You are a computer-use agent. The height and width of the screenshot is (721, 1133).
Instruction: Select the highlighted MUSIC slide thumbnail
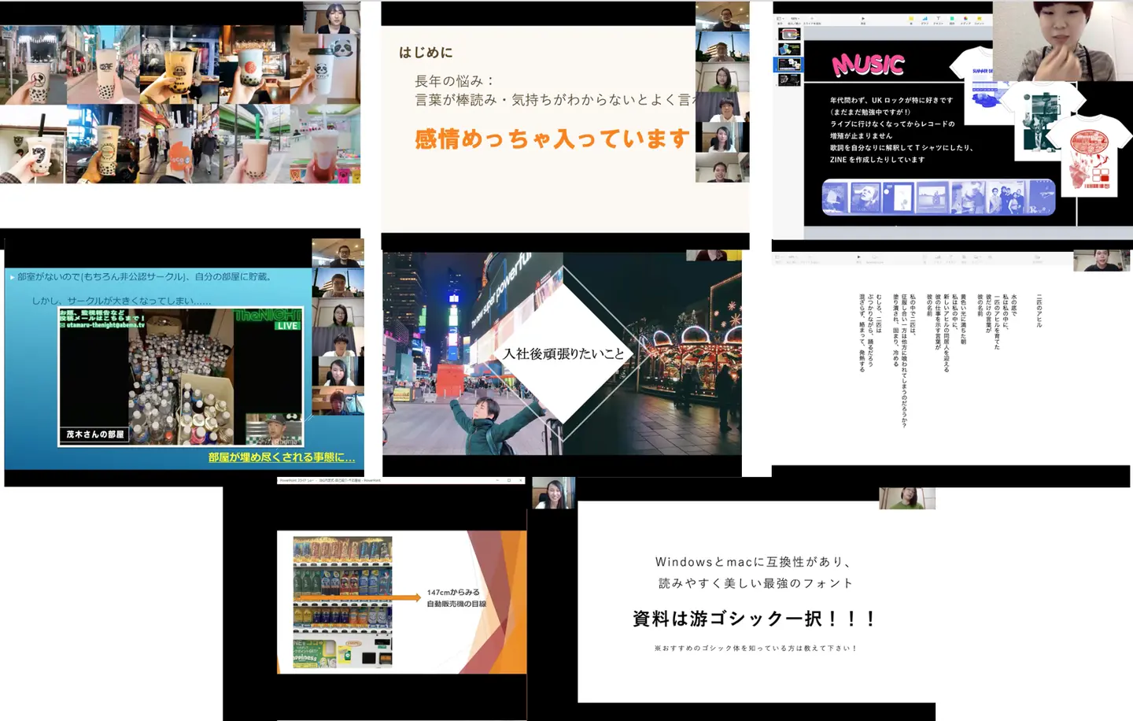click(789, 64)
